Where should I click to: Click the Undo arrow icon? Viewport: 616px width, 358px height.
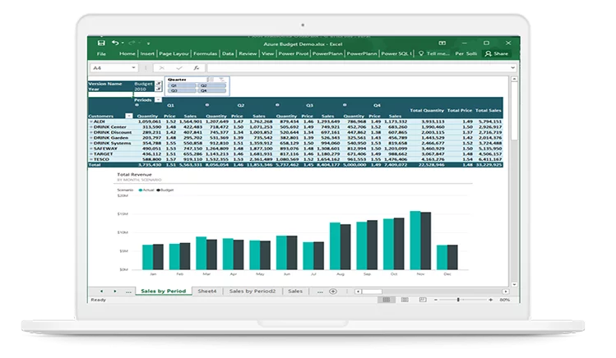115,44
